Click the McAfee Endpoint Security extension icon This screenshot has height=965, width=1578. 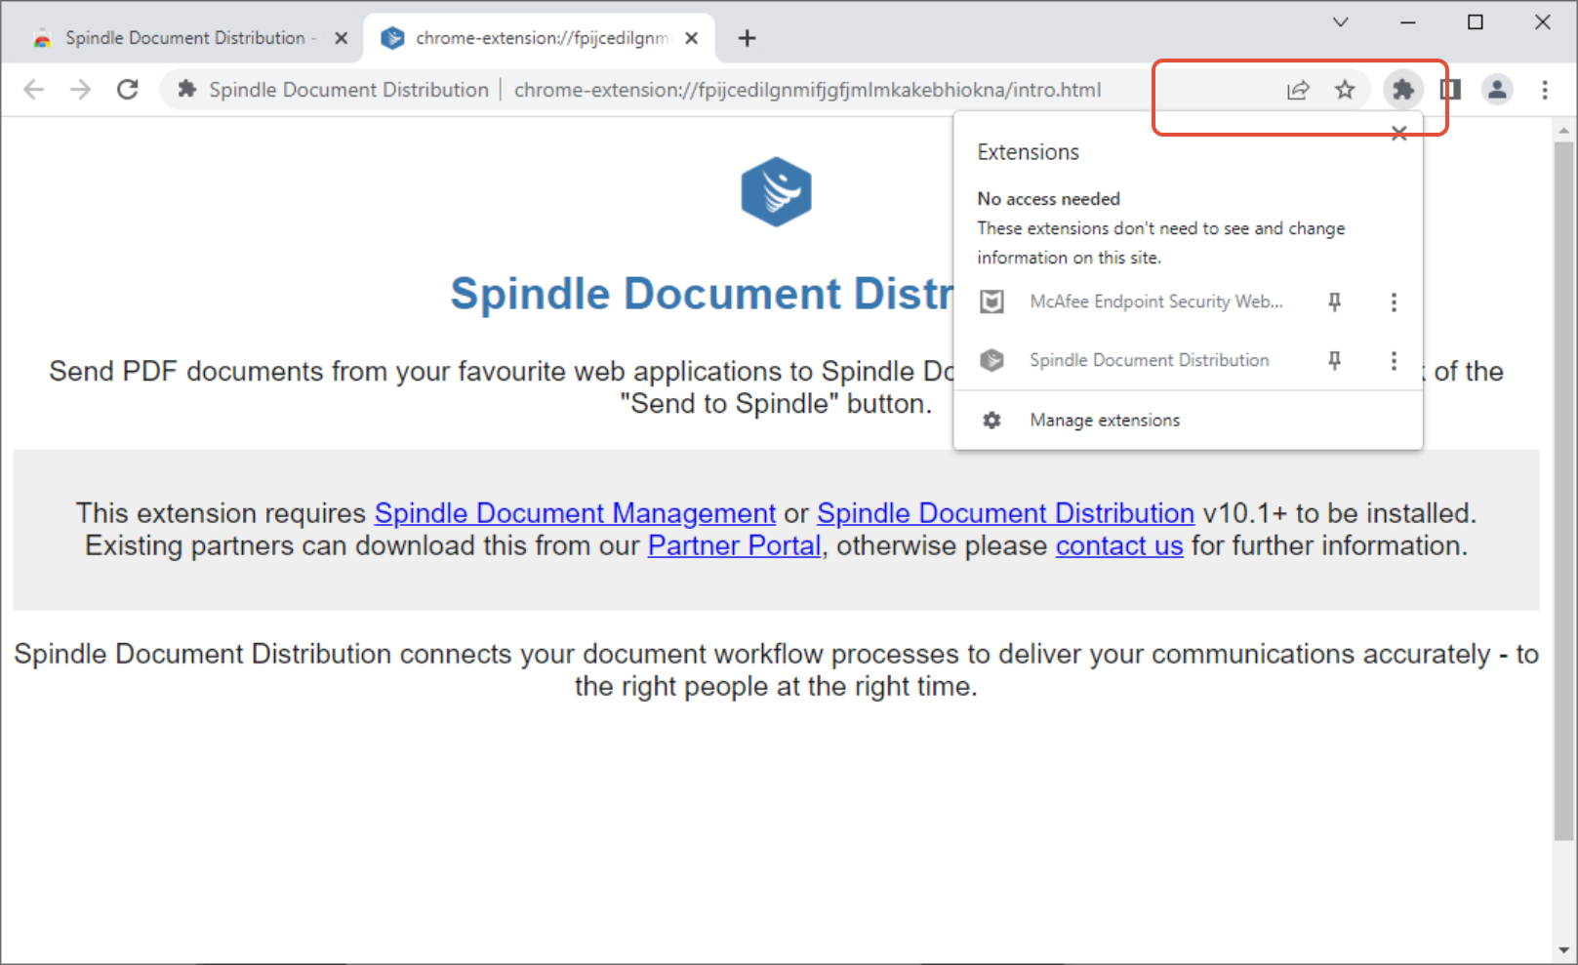tap(991, 302)
